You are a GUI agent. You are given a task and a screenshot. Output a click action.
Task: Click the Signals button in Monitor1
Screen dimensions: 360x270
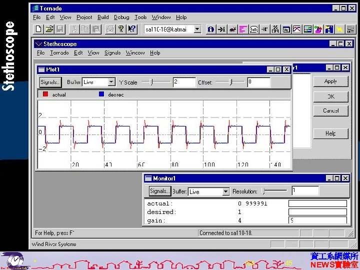tap(160, 191)
